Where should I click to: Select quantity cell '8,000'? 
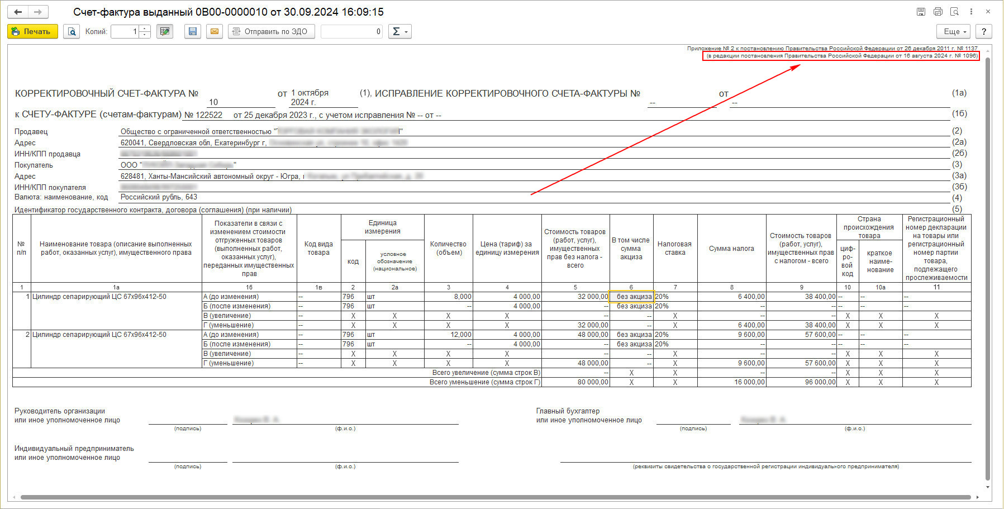[x=449, y=297]
